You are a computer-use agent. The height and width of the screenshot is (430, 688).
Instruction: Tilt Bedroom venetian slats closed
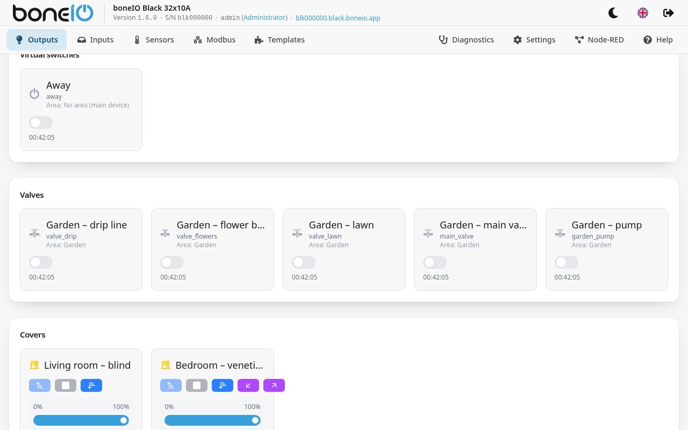click(248, 385)
